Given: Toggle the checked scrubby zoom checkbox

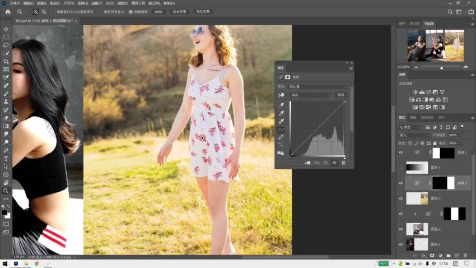Looking at the screenshot, I should 131,12.
